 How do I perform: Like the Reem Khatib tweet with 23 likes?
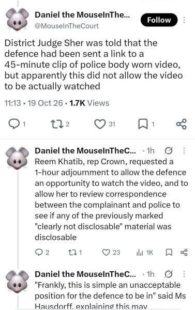111,253
